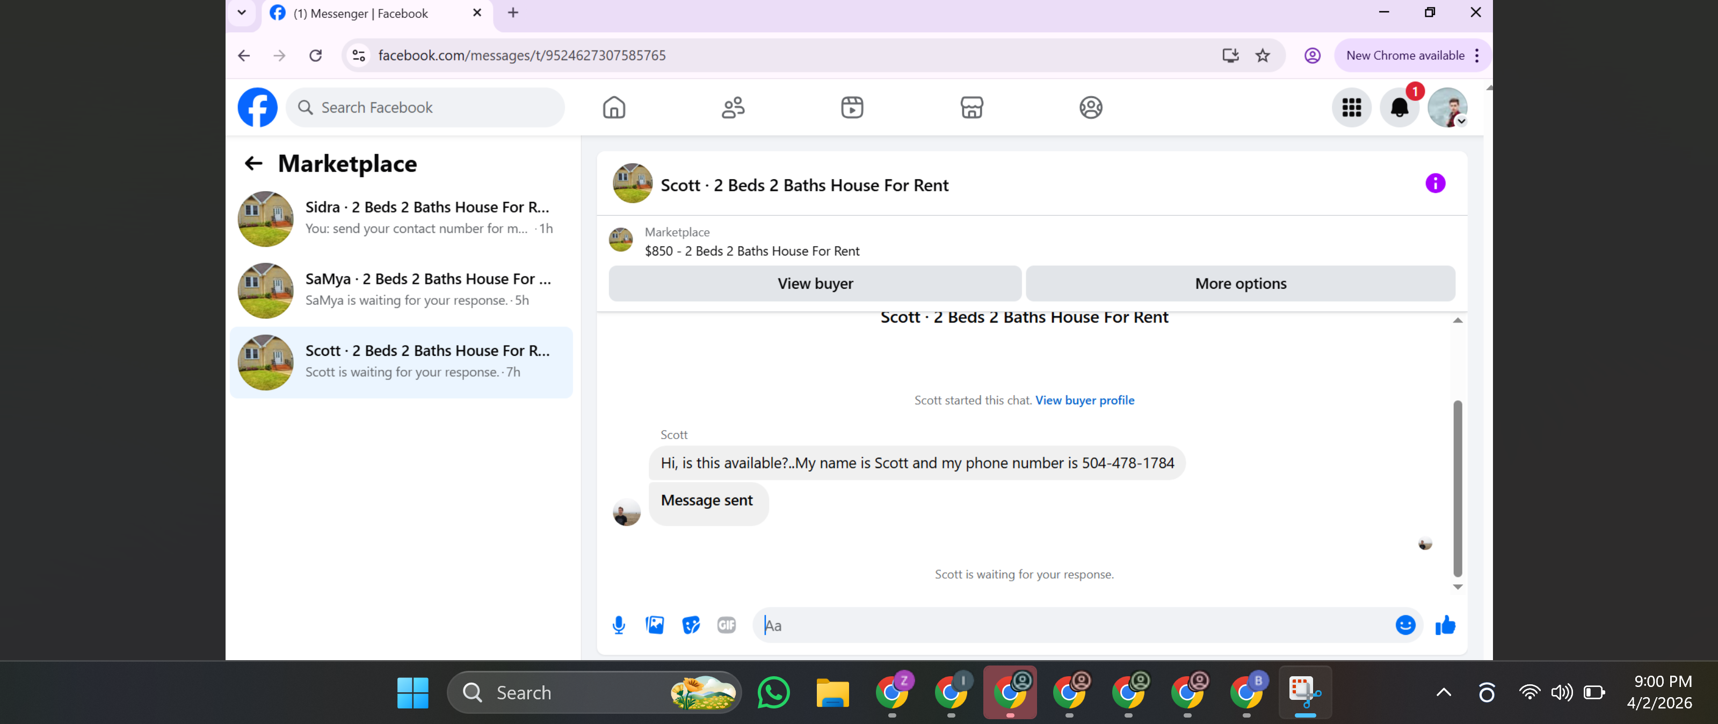
Task: Click the More options button
Action: [x=1240, y=283]
